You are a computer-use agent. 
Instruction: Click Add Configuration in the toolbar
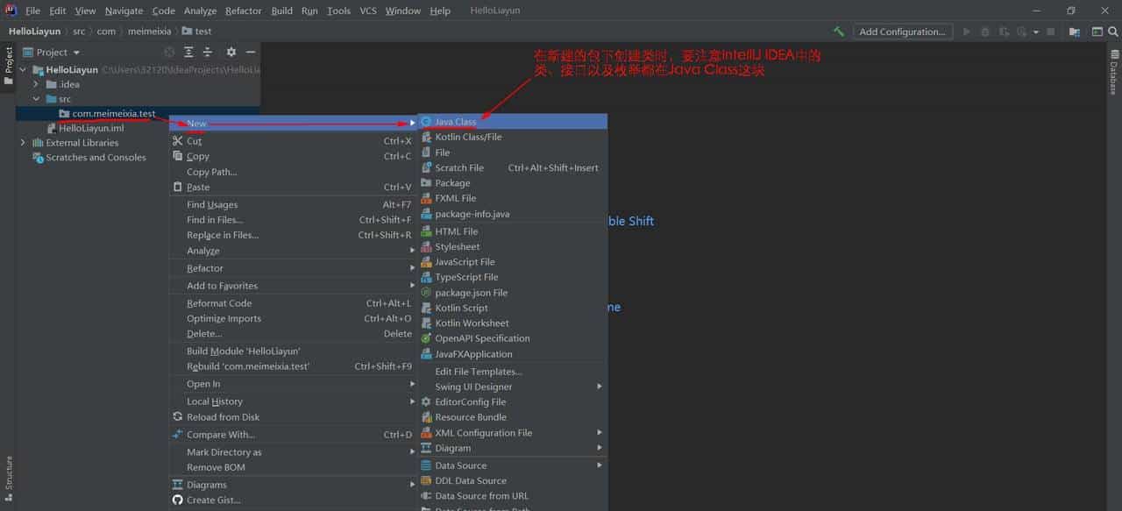coord(903,31)
